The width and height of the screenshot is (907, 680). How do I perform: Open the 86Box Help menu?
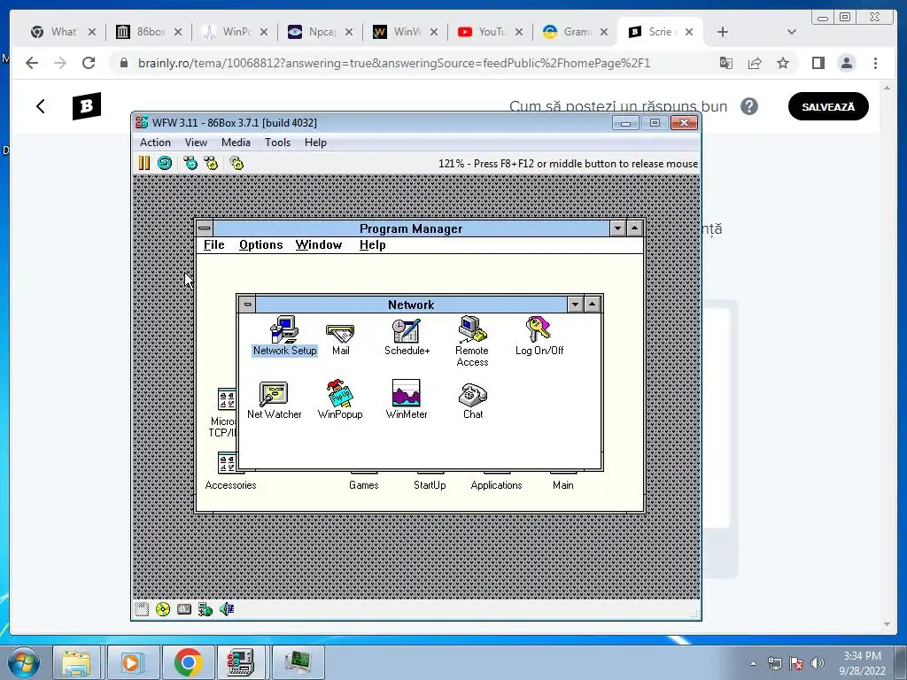click(316, 143)
